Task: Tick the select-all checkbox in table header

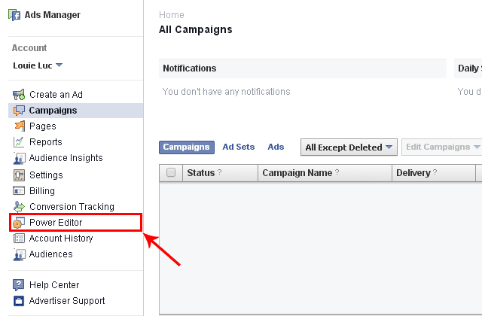Action: (x=171, y=173)
